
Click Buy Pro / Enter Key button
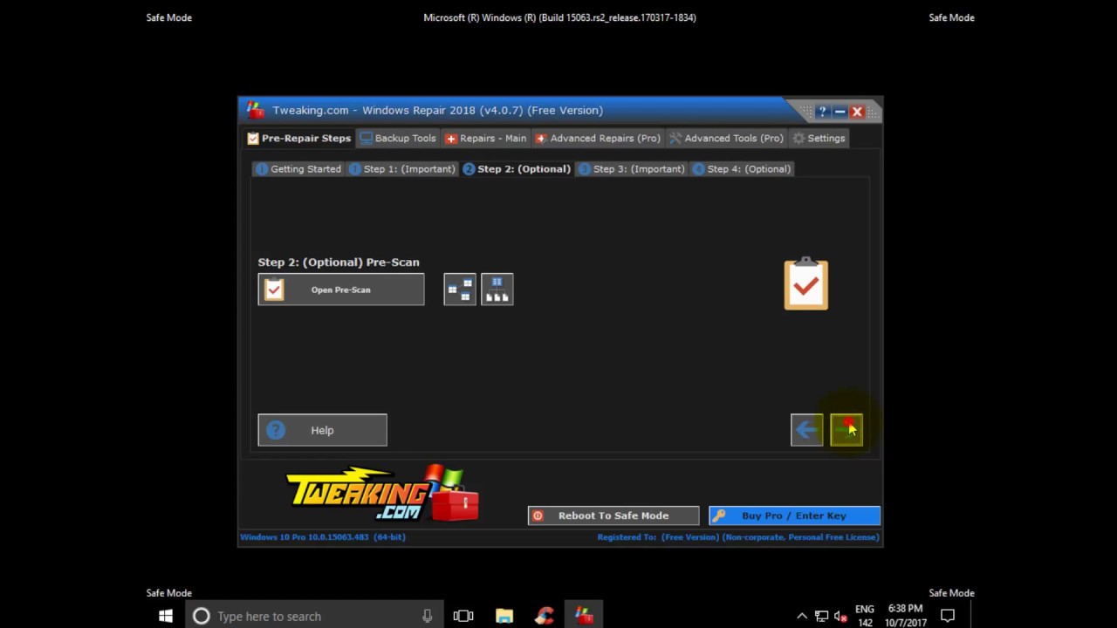click(x=794, y=515)
